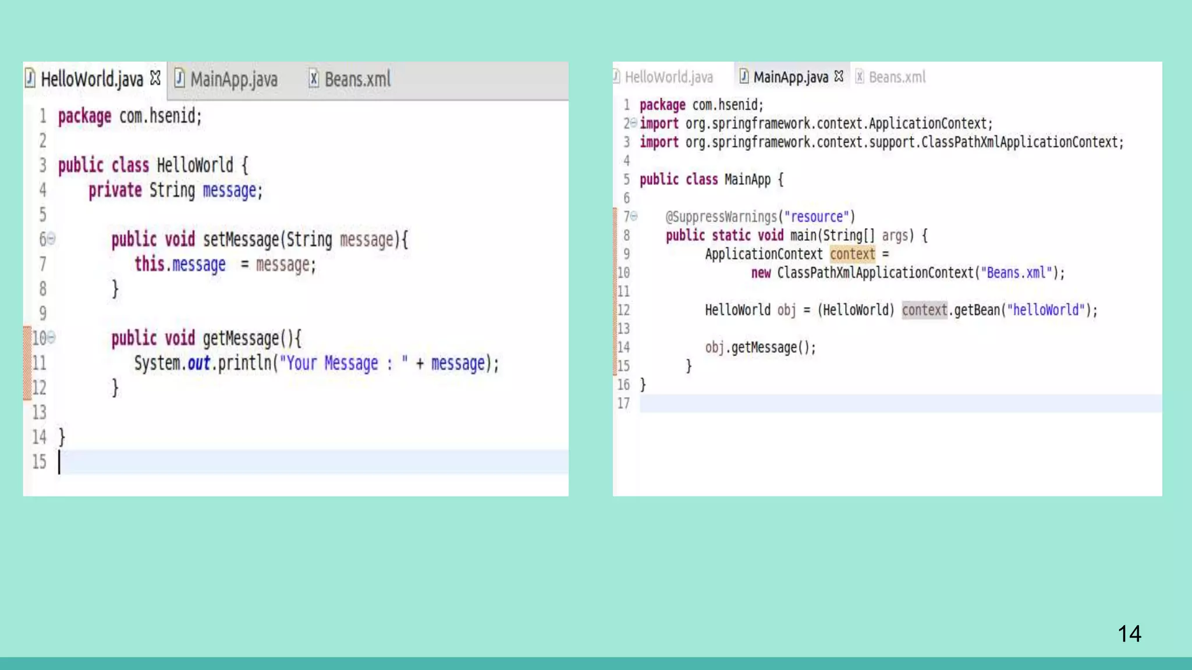Collapse the main method fold at line 7
This screenshot has width=1192, height=670.
(634, 216)
